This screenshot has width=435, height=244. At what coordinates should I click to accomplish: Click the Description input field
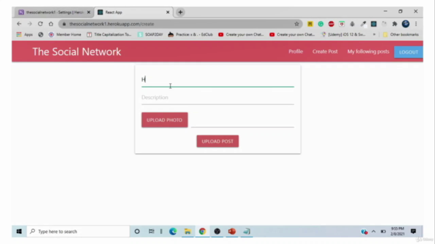(x=217, y=98)
